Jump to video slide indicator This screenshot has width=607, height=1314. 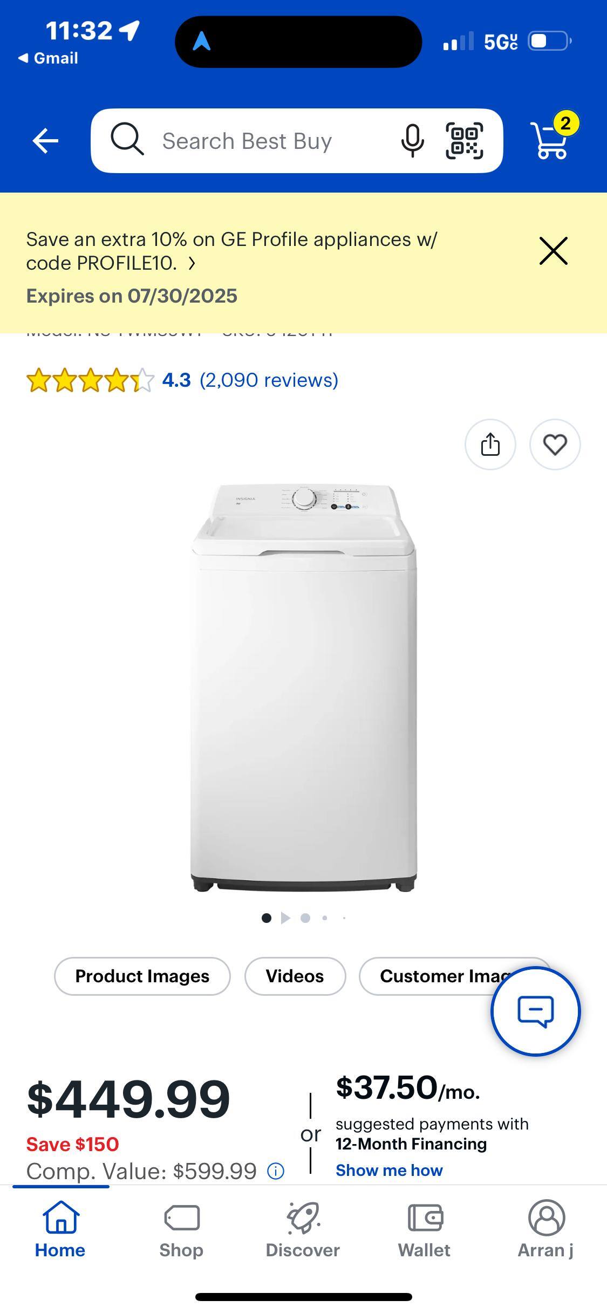(285, 918)
